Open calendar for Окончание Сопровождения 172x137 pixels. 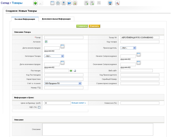139,63
